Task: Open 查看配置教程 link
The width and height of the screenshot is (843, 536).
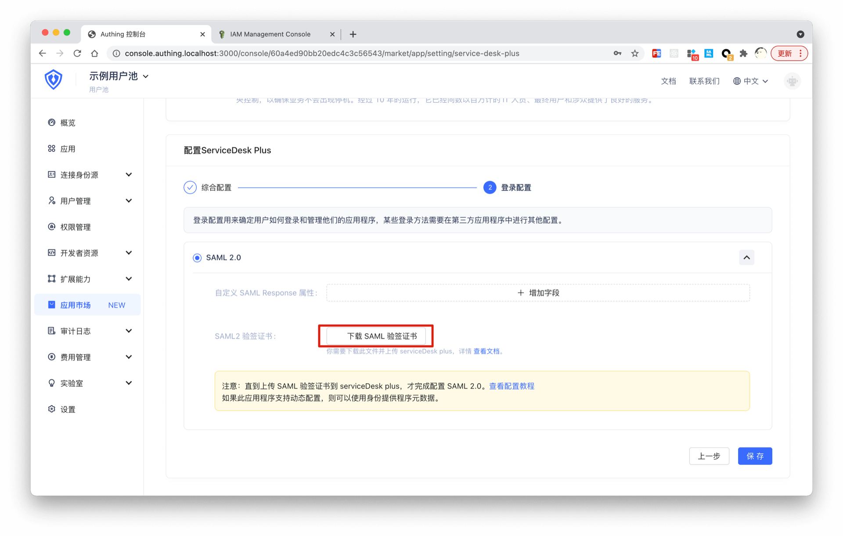Action: tap(512, 386)
